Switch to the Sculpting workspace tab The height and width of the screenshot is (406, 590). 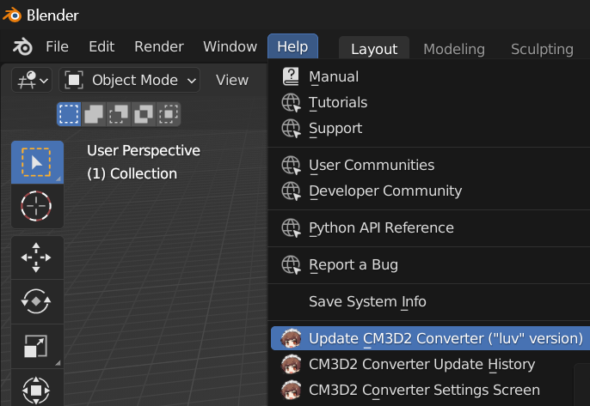(542, 49)
